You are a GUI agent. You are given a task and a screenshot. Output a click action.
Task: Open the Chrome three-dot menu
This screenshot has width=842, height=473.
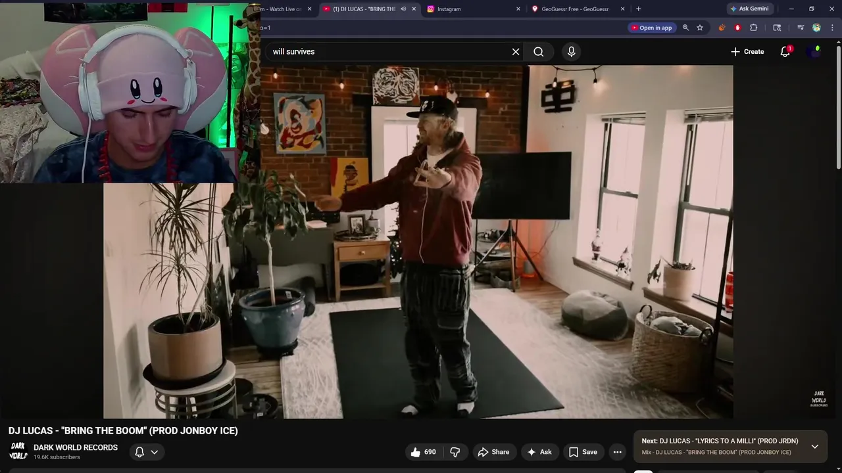[x=832, y=28]
